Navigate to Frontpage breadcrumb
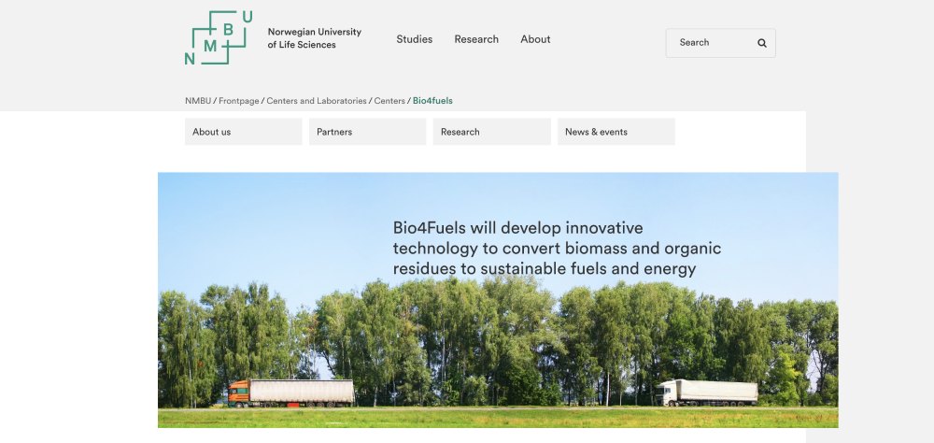Screen dimensions: 934x443 [x=238, y=101]
